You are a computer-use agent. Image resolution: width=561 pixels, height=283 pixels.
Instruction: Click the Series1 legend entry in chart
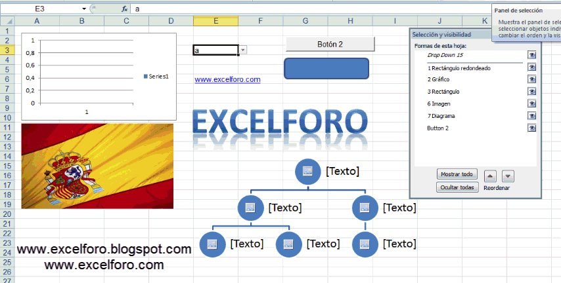(x=156, y=76)
